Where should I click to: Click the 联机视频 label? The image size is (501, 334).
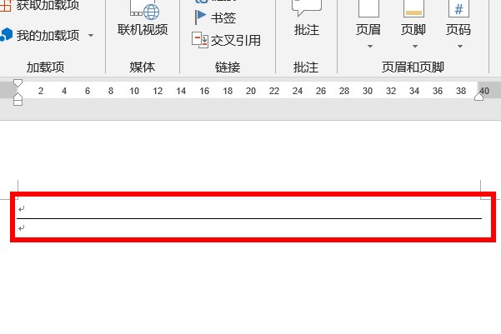[143, 30]
